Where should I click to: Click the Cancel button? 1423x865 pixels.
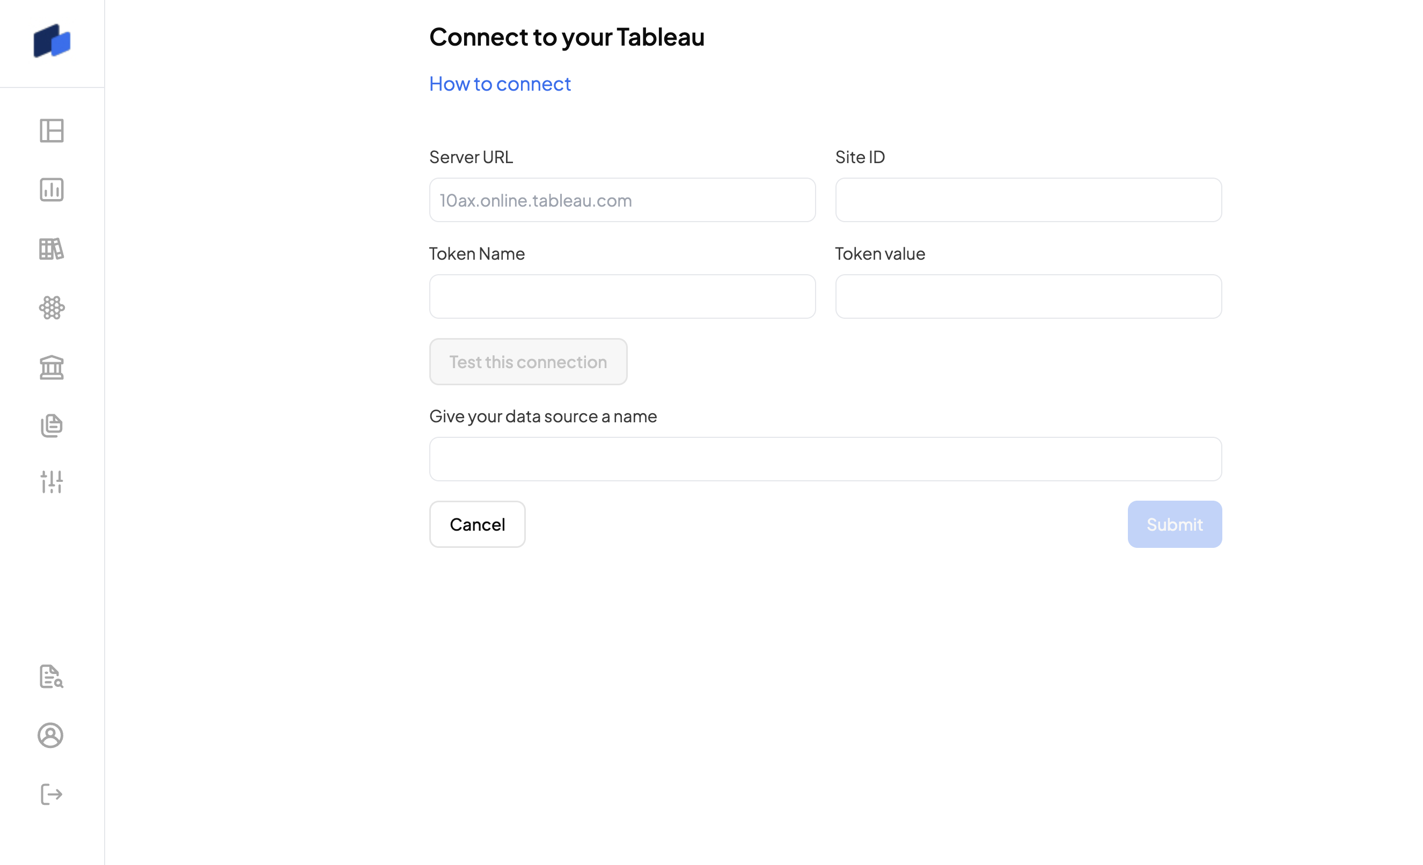[x=477, y=524]
